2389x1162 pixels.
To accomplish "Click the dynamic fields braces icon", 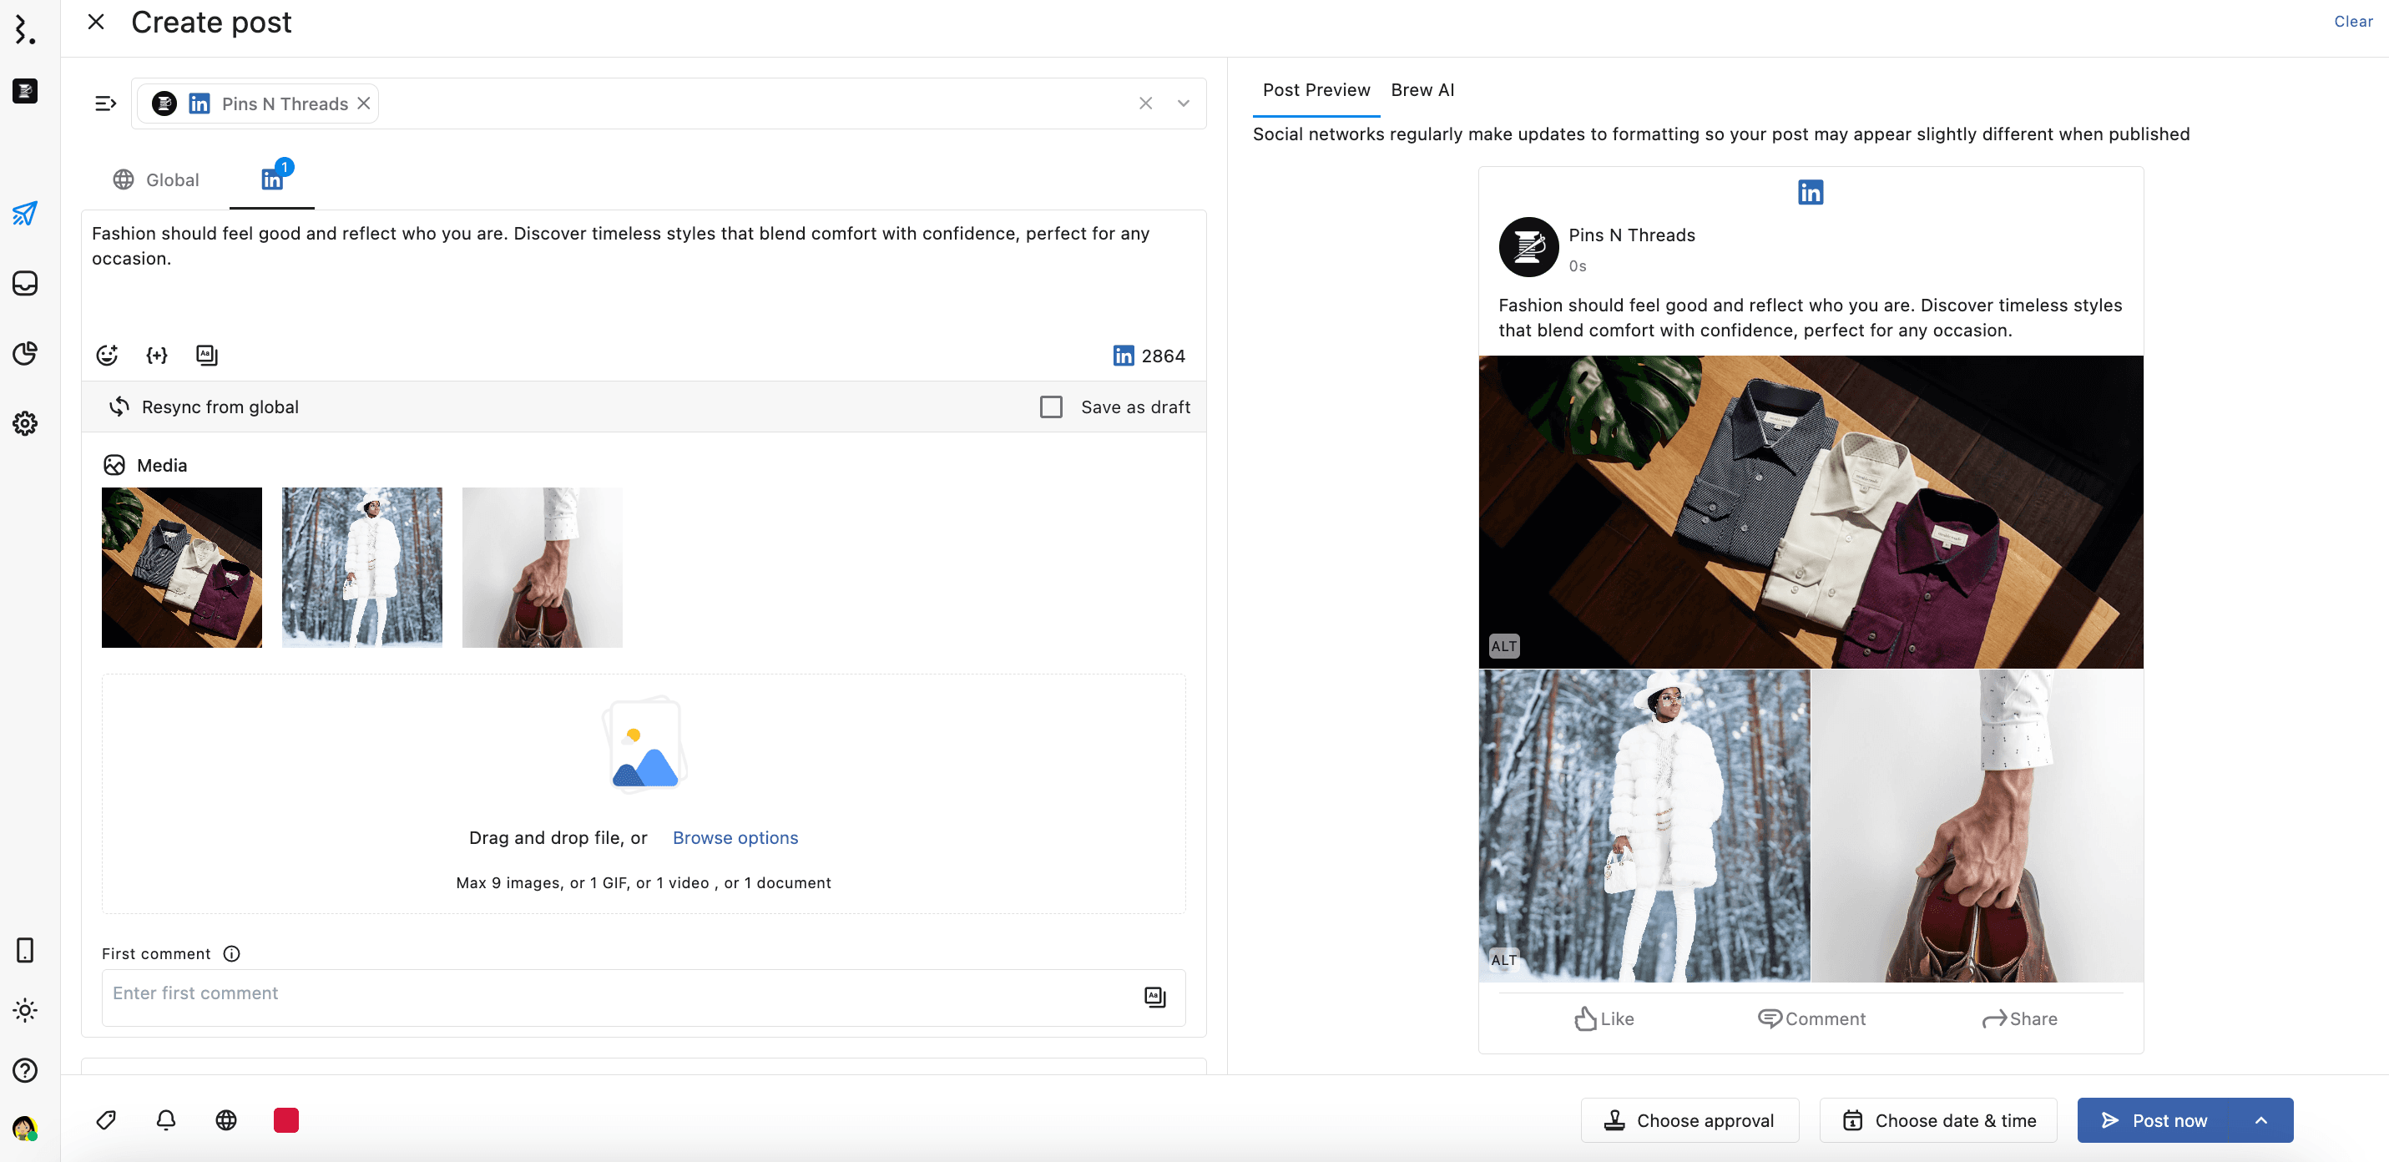I will point(157,355).
